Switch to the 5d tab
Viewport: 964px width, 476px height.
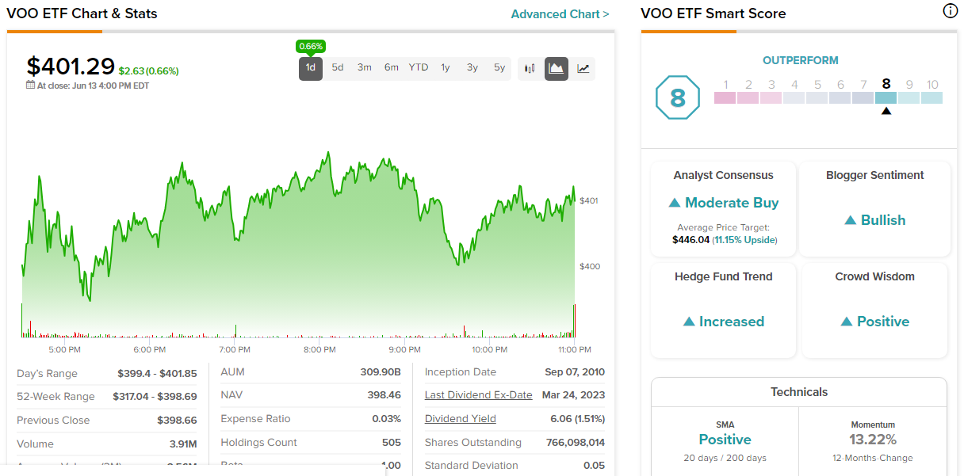[x=337, y=68]
